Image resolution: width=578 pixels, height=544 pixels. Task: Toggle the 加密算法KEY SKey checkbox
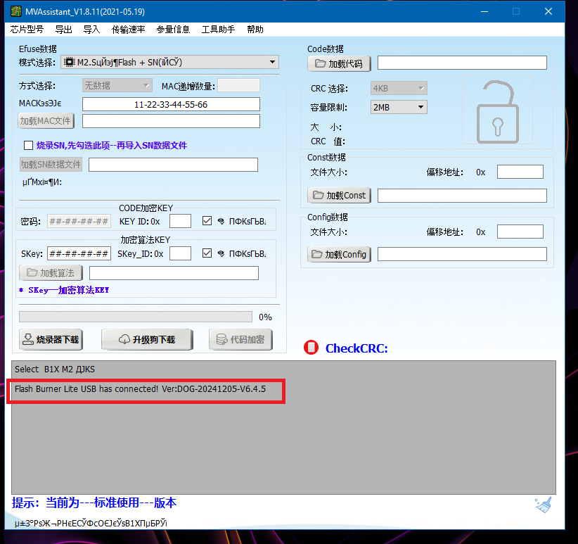tap(207, 253)
